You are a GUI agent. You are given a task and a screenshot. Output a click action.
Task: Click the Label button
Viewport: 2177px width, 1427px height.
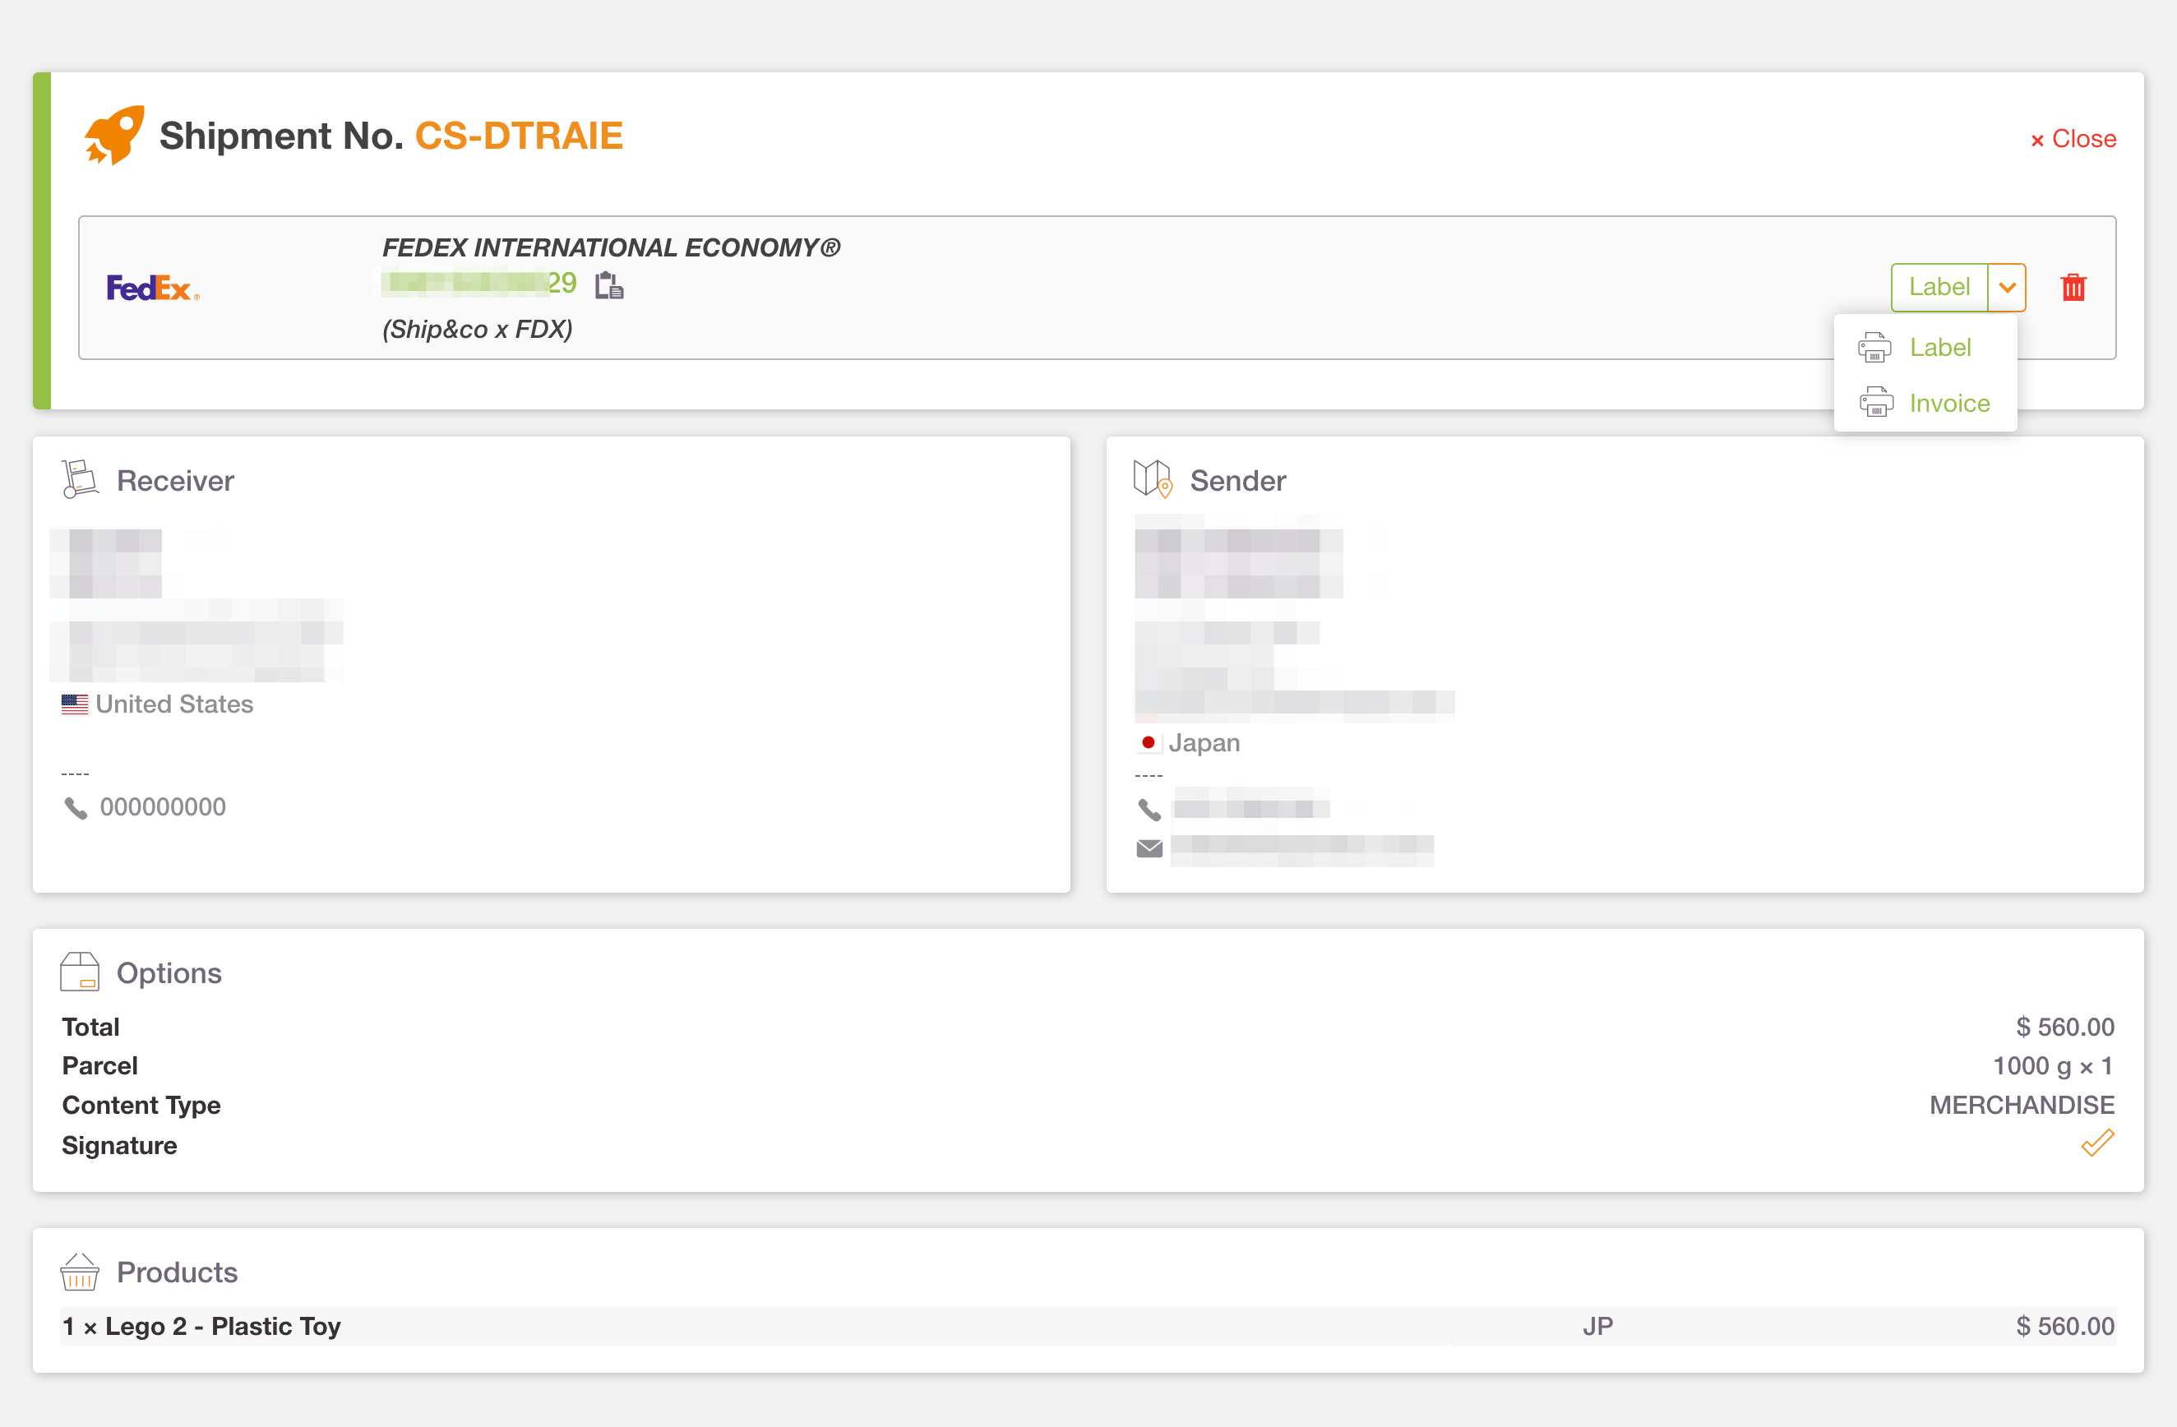[1939, 287]
